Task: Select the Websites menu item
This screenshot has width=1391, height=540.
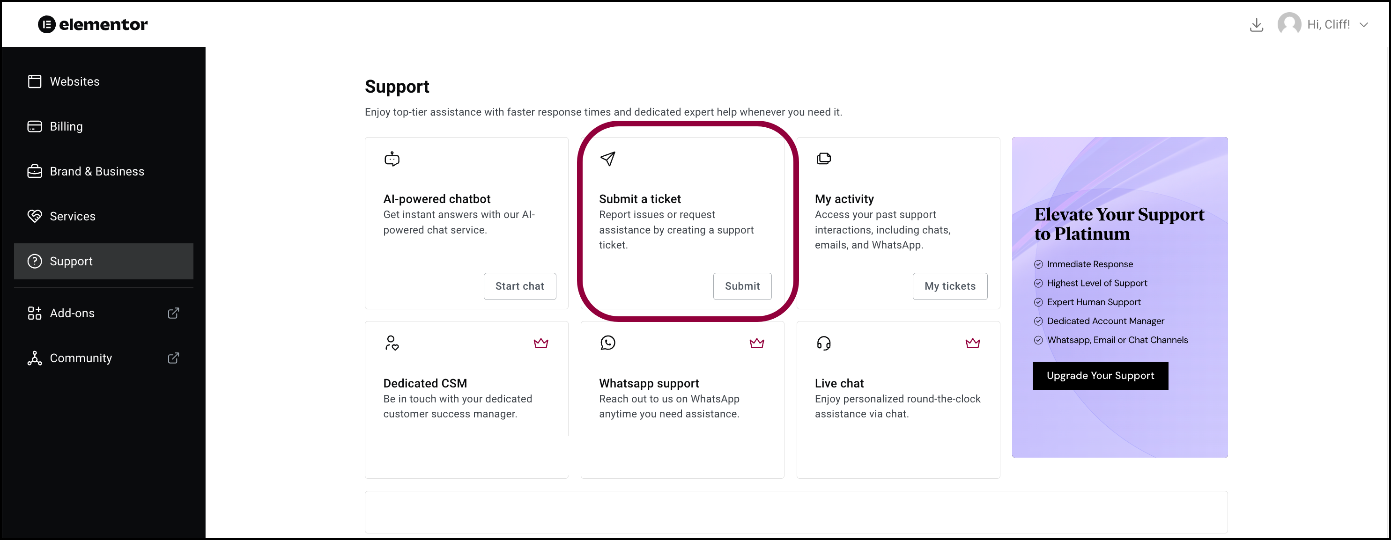Action: 74,80
